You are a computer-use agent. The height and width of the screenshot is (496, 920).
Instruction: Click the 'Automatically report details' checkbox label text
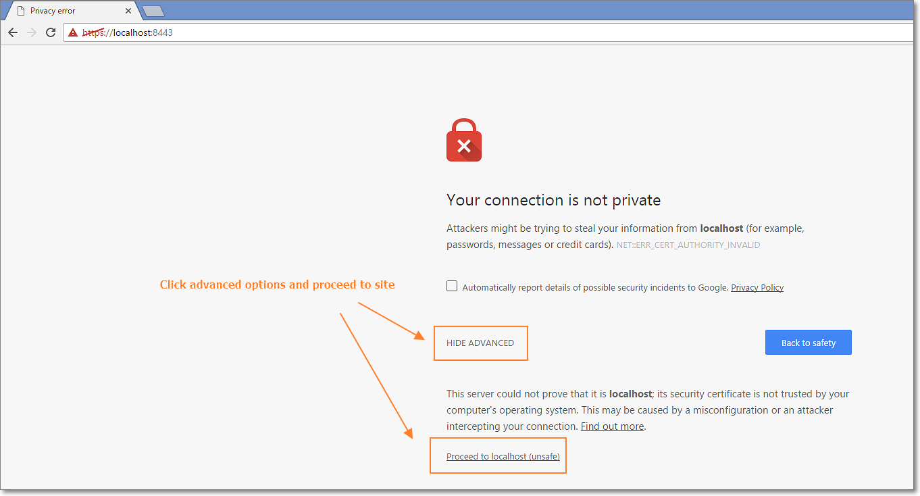[594, 287]
